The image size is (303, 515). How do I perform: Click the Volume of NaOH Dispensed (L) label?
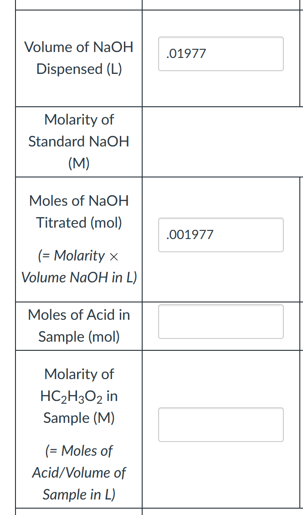(x=78, y=58)
